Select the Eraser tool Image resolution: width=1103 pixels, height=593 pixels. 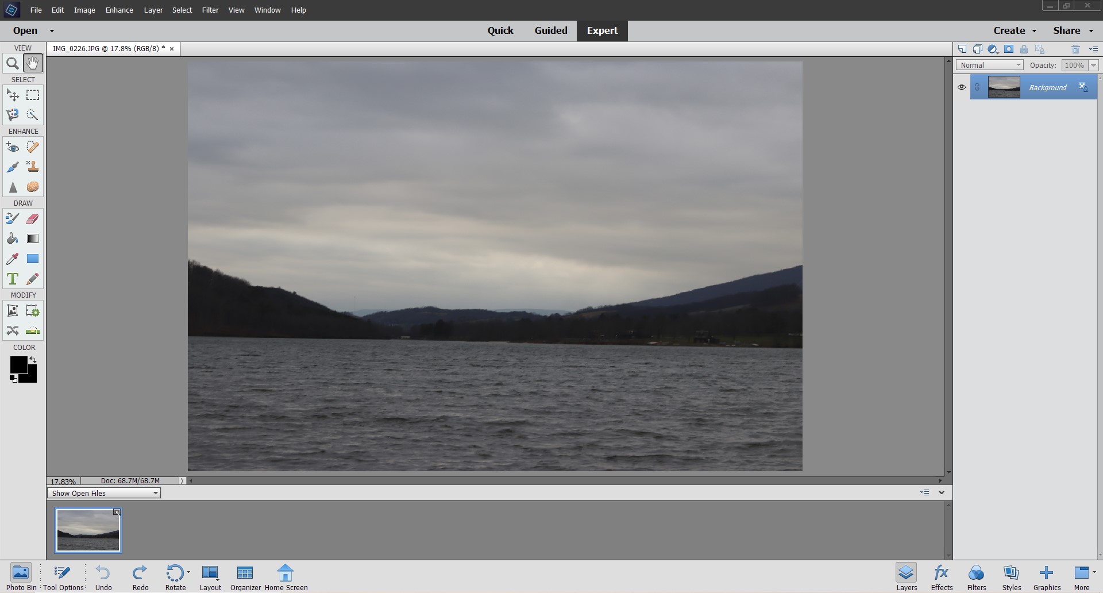tap(32, 219)
